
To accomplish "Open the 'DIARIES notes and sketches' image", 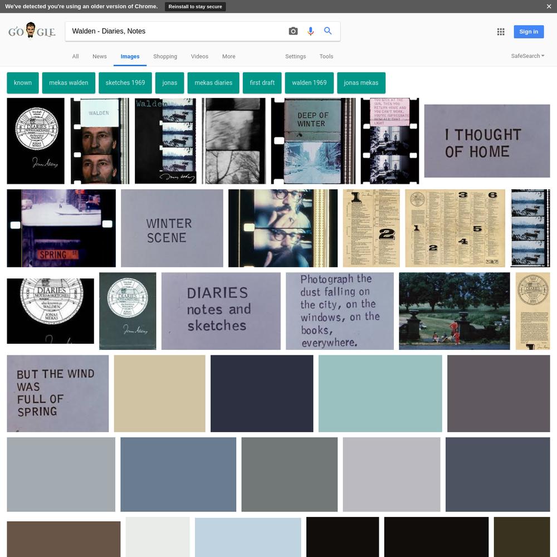I will point(221,311).
